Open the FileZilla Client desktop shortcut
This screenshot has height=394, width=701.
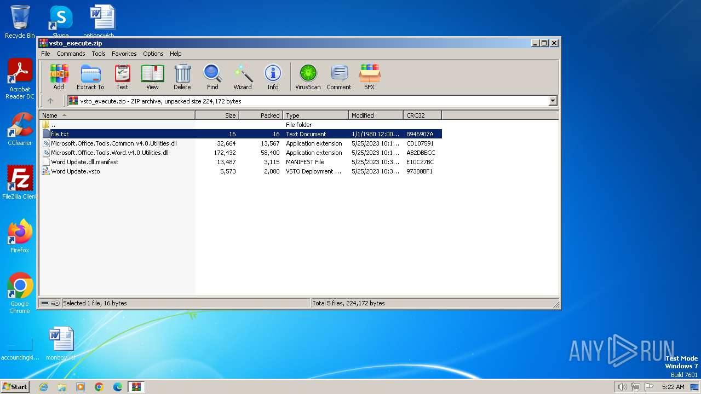pyautogui.click(x=20, y=182)
